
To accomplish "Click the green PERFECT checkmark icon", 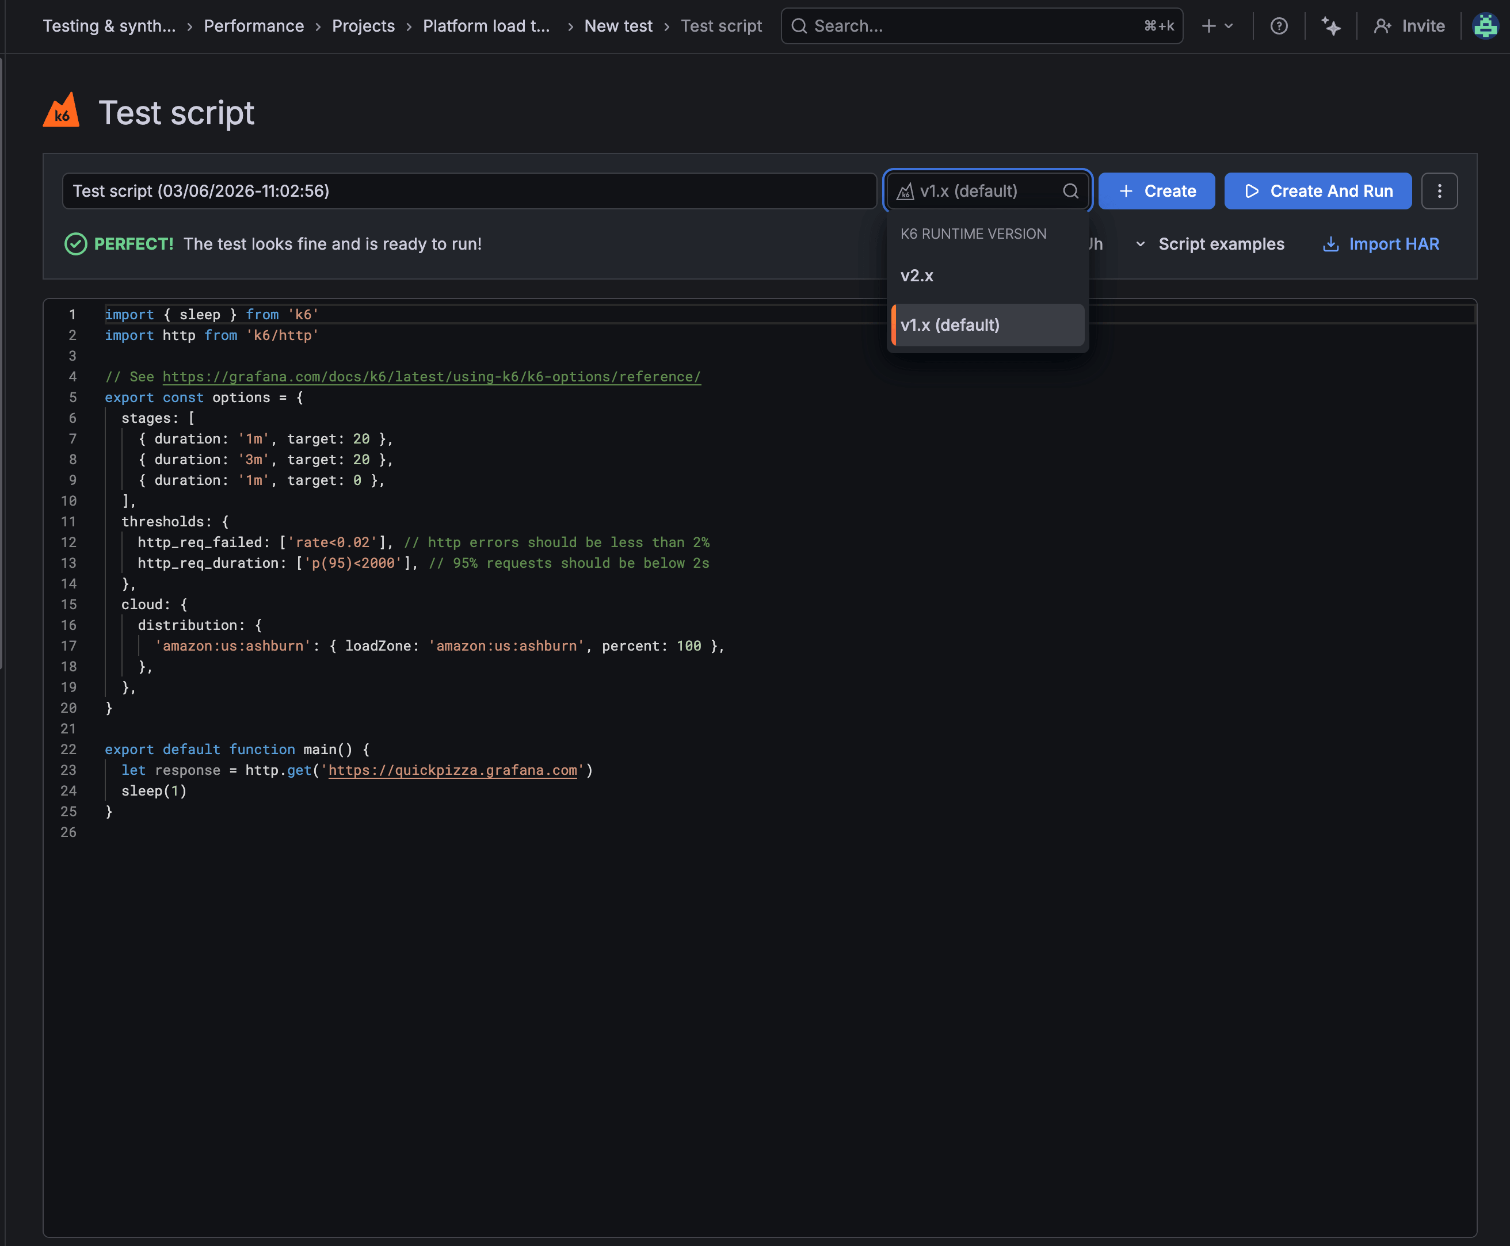I will [x=75, y=244].
